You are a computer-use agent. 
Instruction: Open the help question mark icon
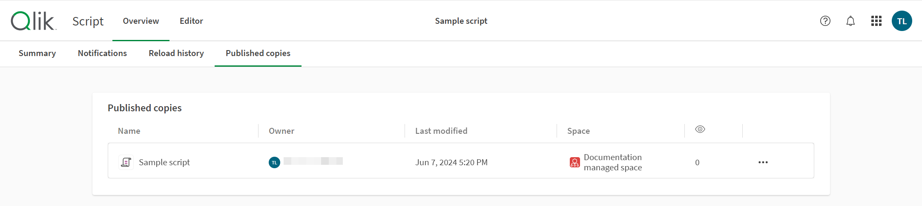(825, 21)
